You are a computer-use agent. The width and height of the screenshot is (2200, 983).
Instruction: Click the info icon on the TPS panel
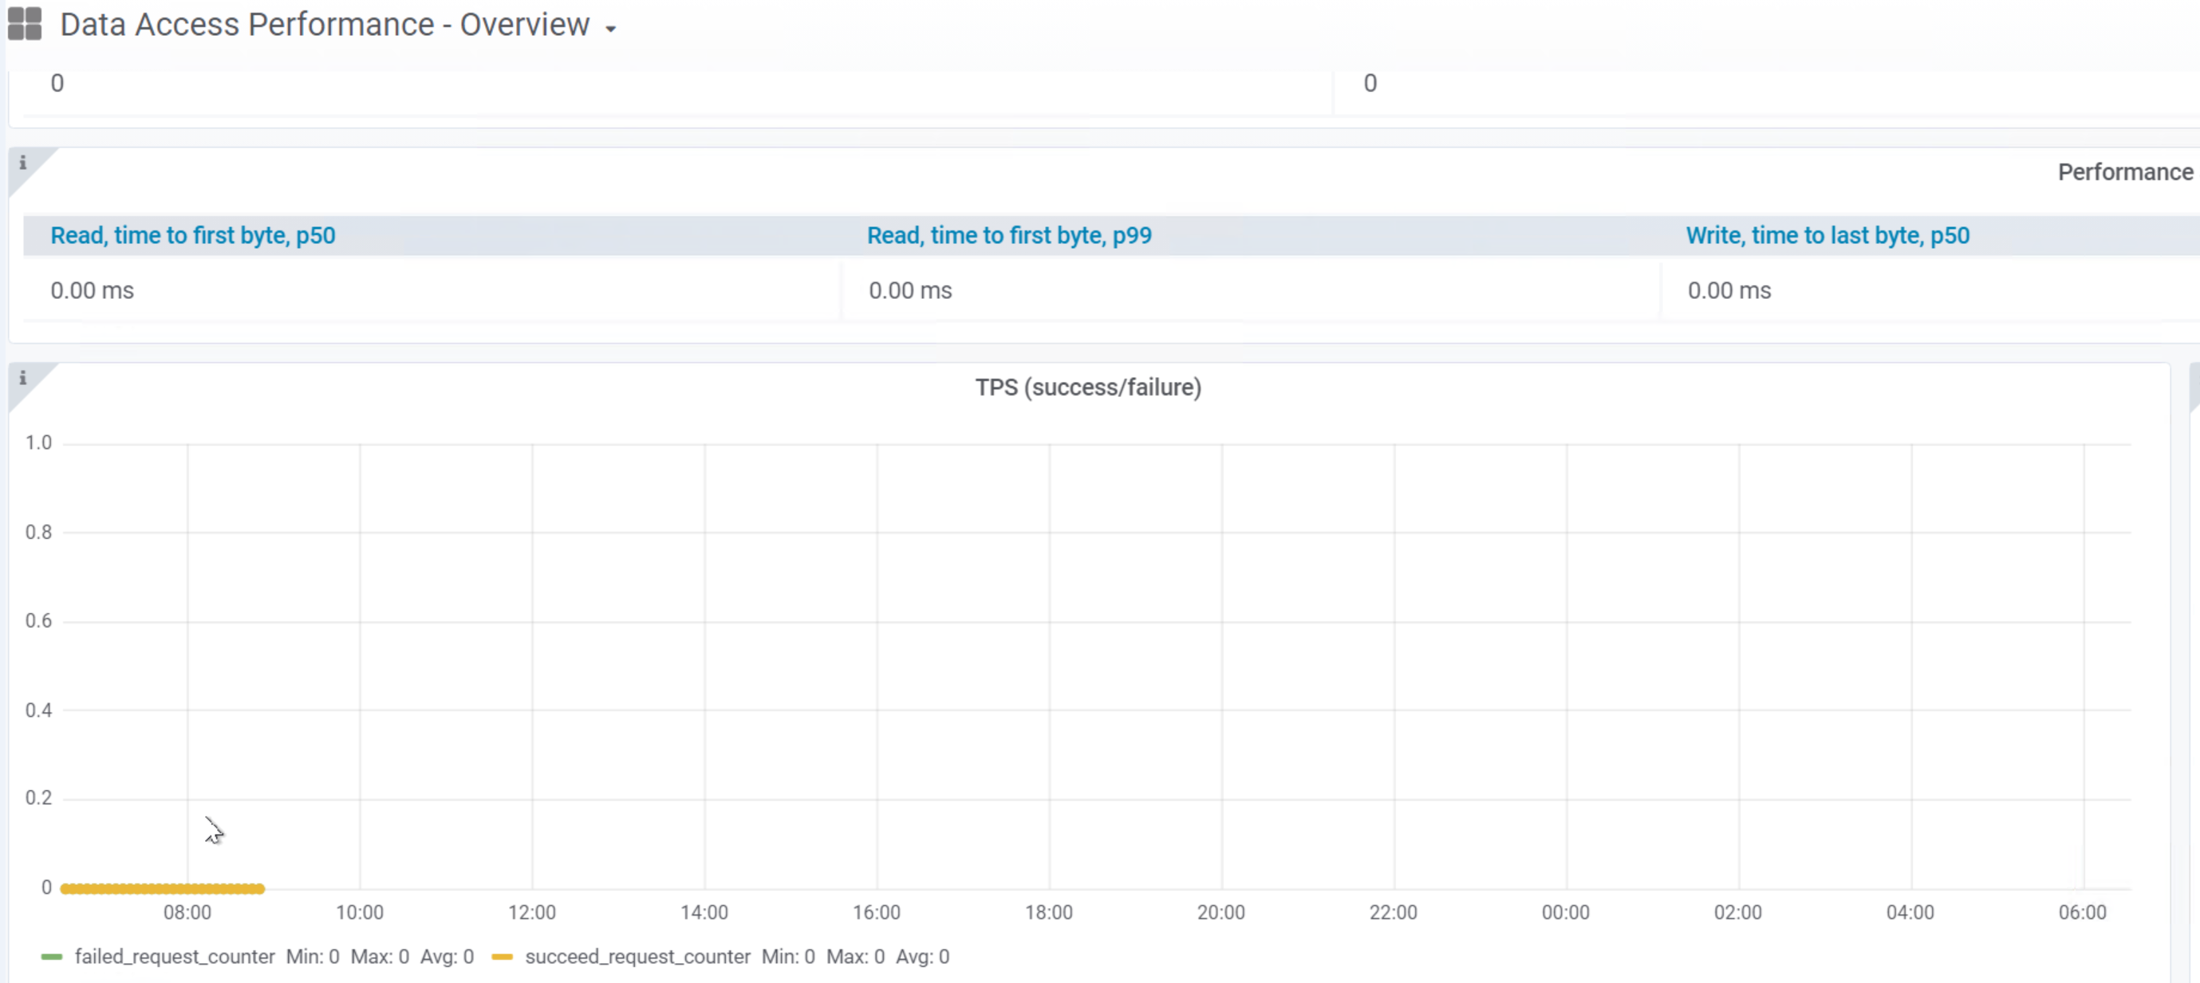23,377
